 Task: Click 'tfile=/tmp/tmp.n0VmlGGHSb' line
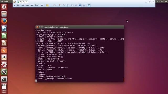(50, 77)
